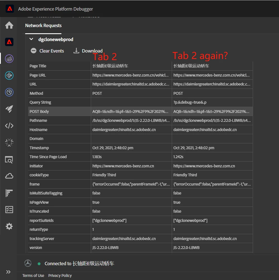279x280 pixels.
Task: Open the cloud sidebar icon
Action: tap(9, 176)
